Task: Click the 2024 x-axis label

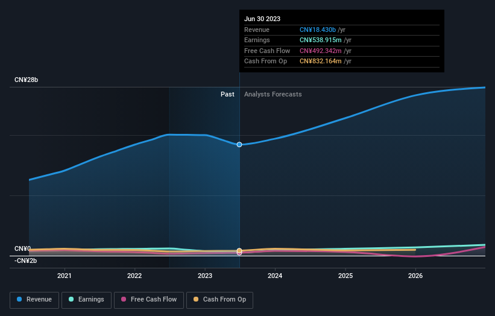Action: tap(275, 276)
